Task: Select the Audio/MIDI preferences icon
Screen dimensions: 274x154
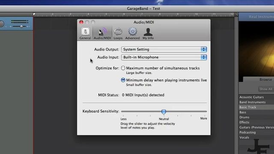Action: (x=102, y=33)
